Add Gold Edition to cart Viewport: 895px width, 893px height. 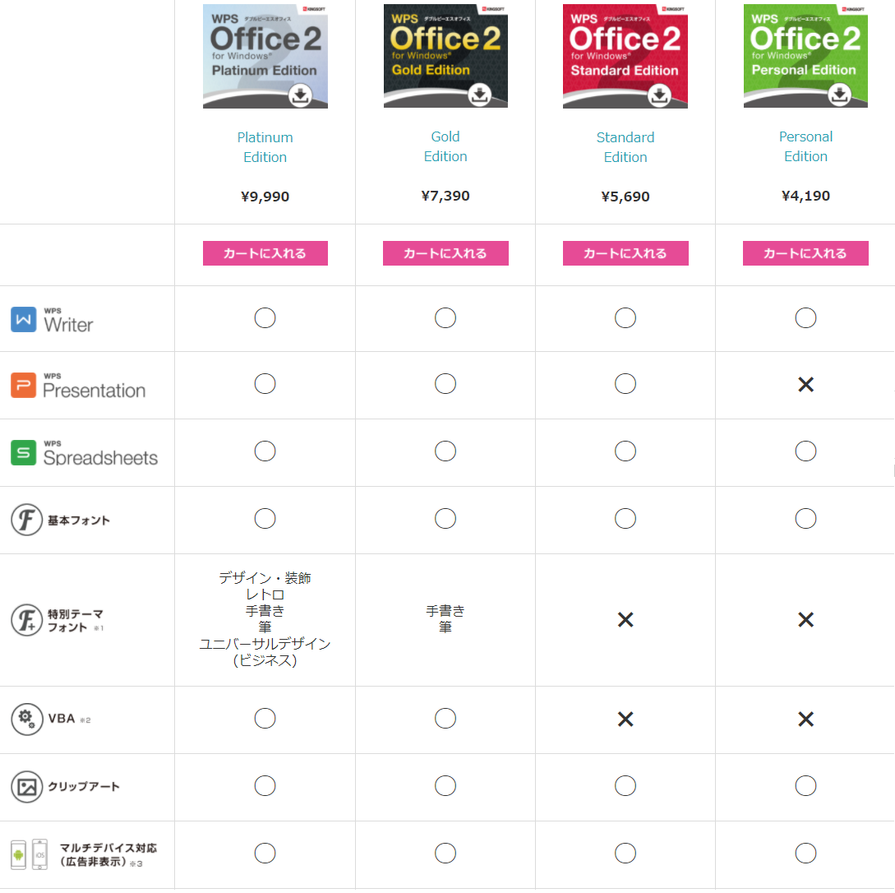[x=445, y=253]
